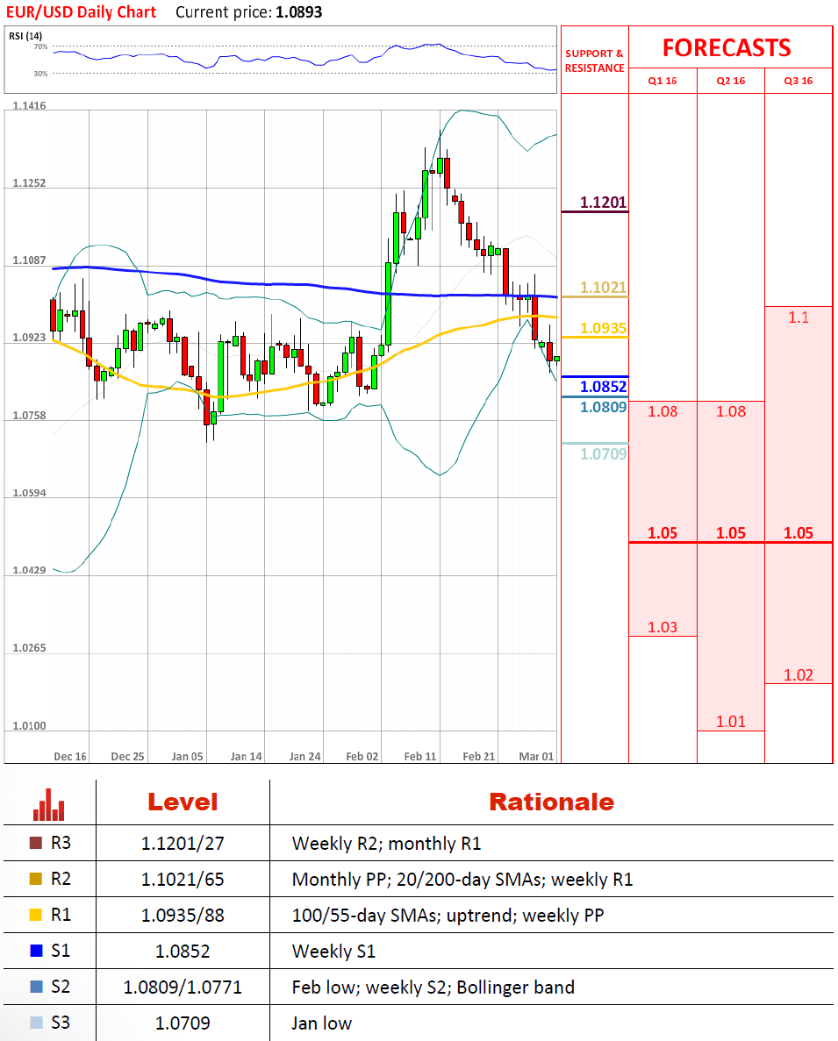838x1041 pixels.
Task: Click the Dec 25 date axis label
Action: tap(127, 756)
